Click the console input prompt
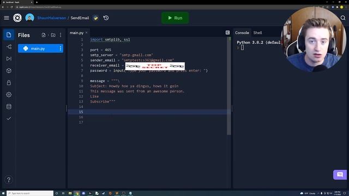 [242, 47]
